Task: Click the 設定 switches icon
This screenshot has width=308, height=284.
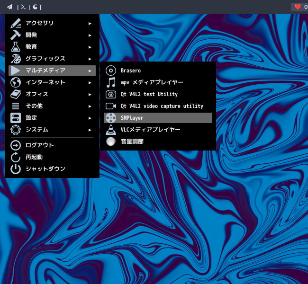Action: pyautogui.click(x=16, y=118)
